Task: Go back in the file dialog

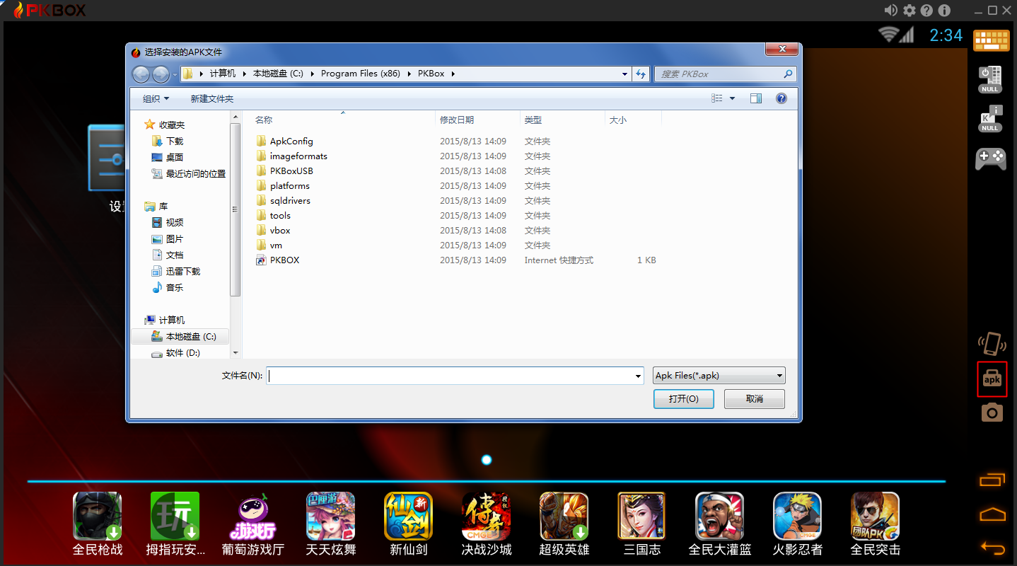Action: click(x=141, y=74)
